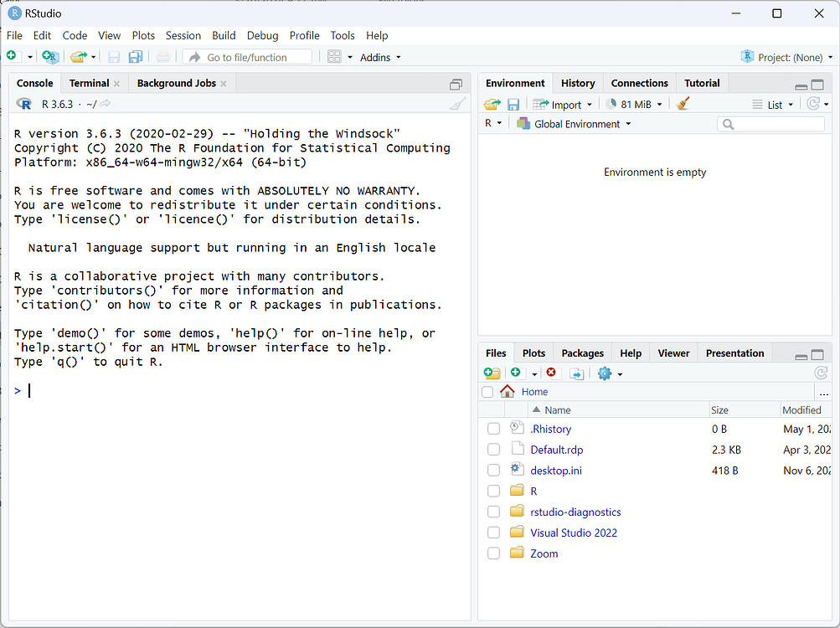The image size is (840, 628).
Task: Click the Save Workspace icon in Environment pane
Action: coord(513,104)
